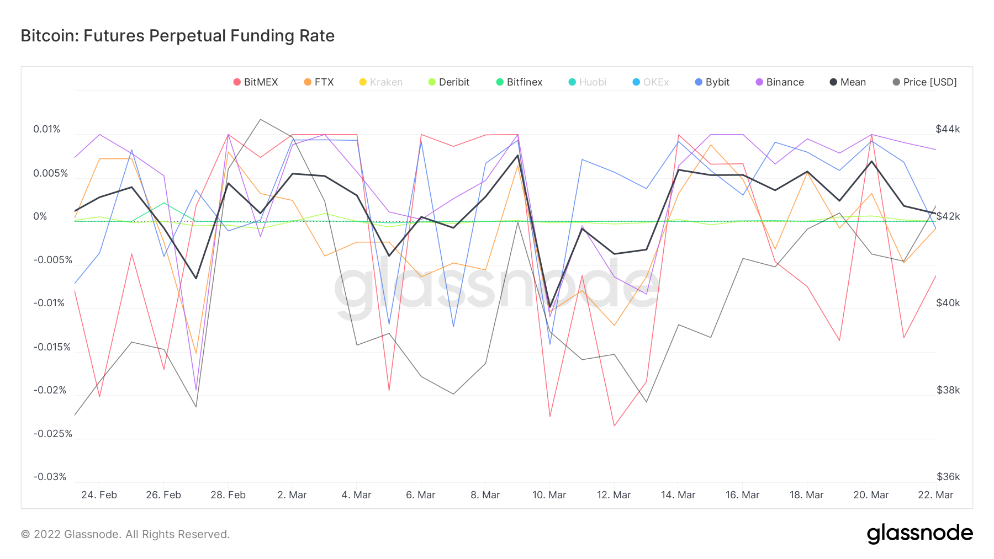Screen dimensions: 994x559
Task: Click the Bitfinex green legend dot
Action: tap(500, 82)
